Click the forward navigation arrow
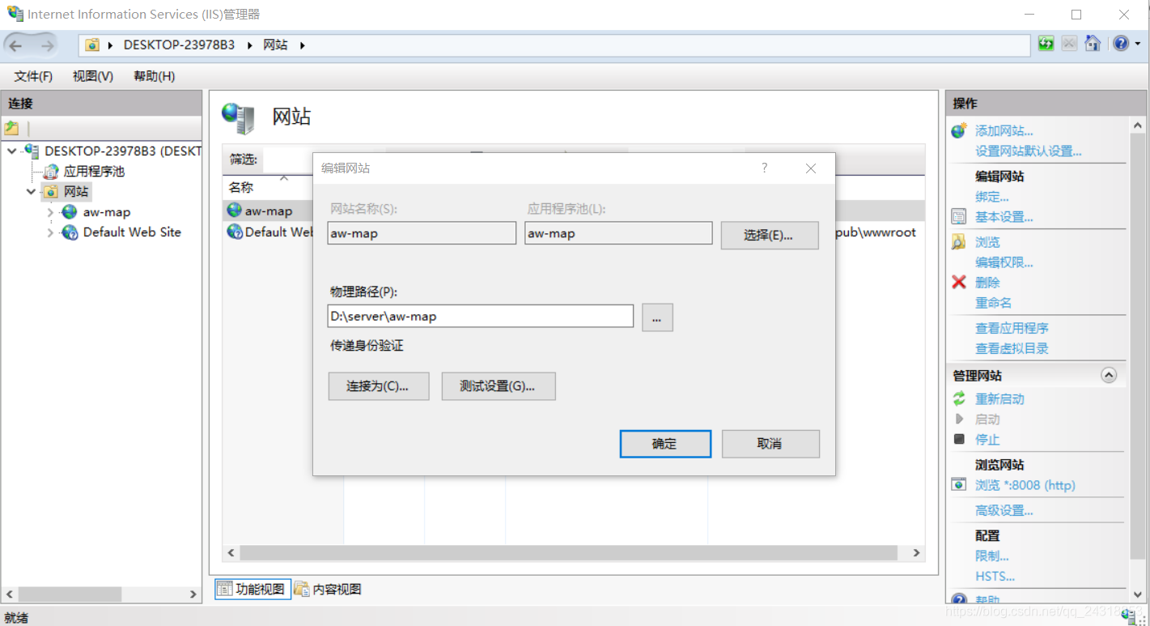The image size is (1150, 626). click(47, 45)
